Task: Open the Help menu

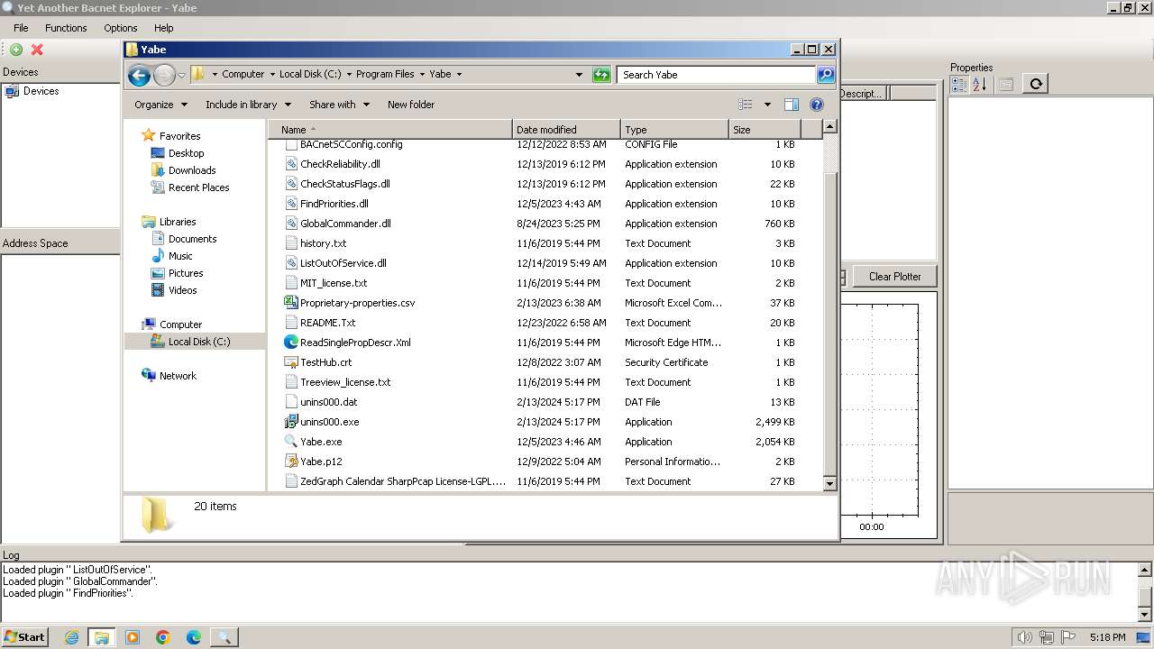Action: 163,28
